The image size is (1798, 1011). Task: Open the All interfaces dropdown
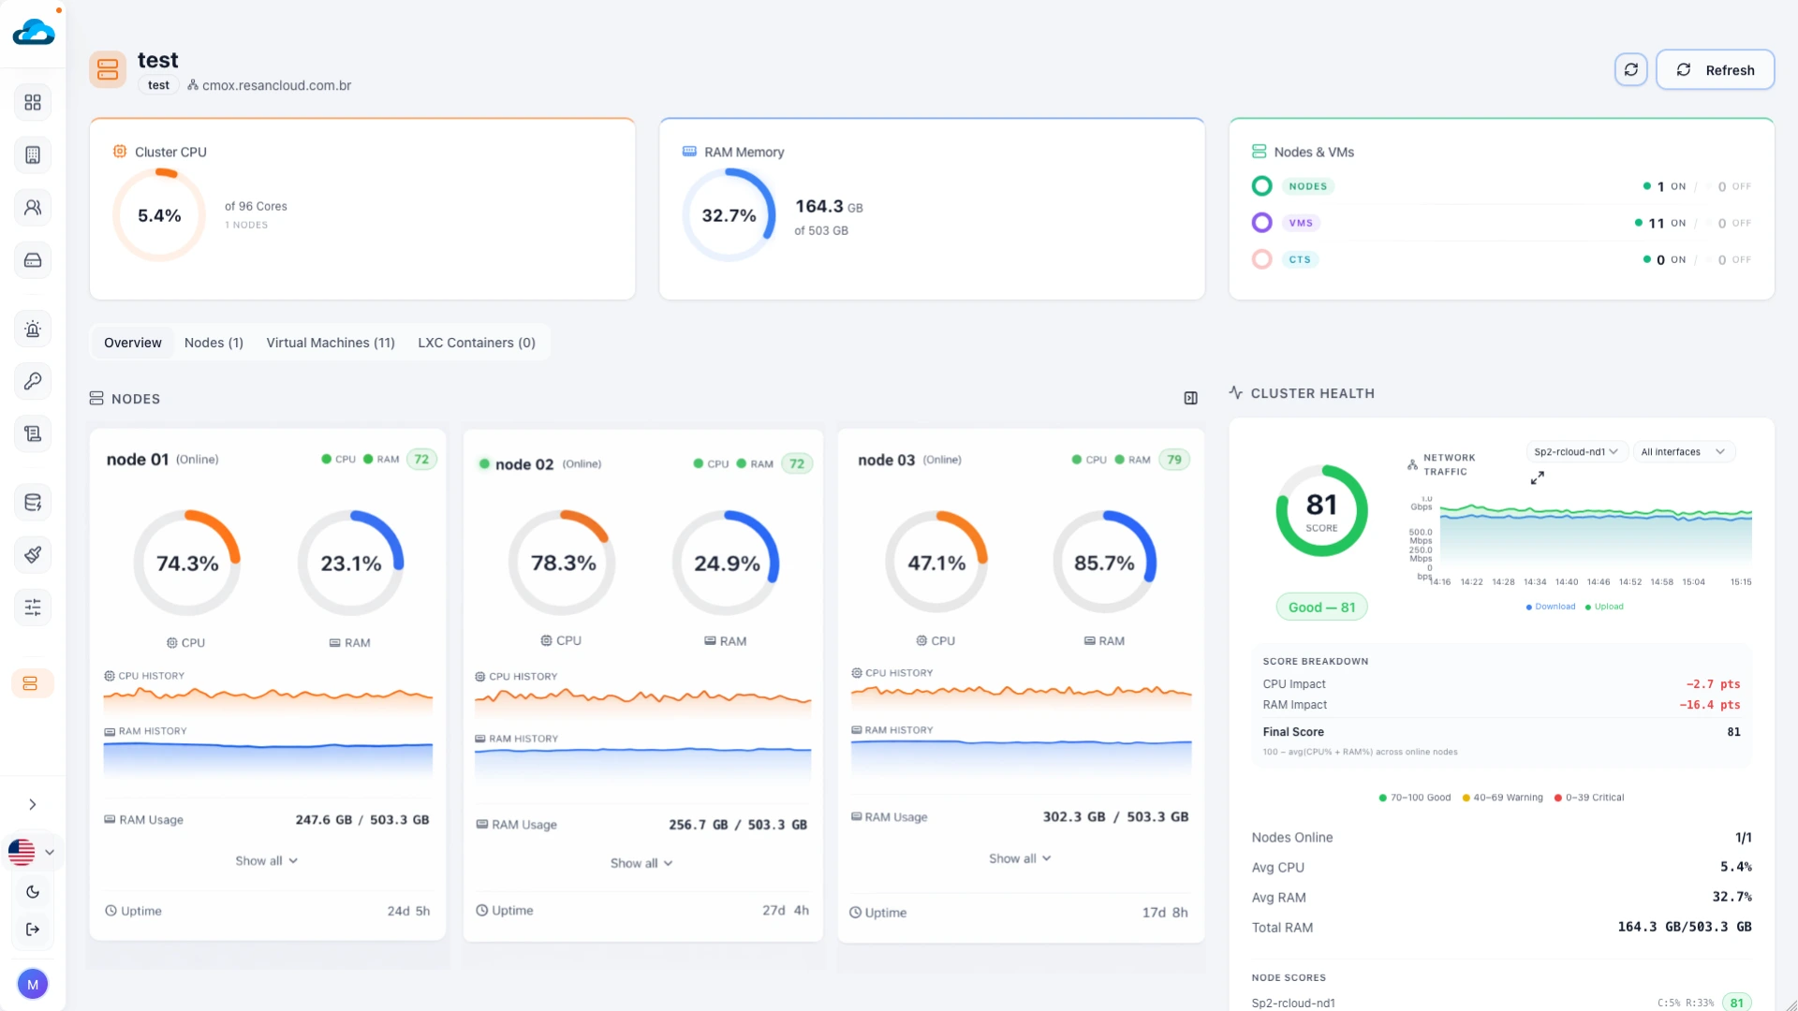1683,452
